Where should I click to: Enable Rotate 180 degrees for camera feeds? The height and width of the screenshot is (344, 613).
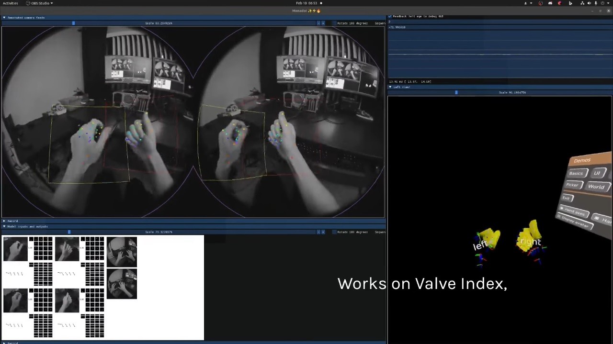(x=334, y=23)
